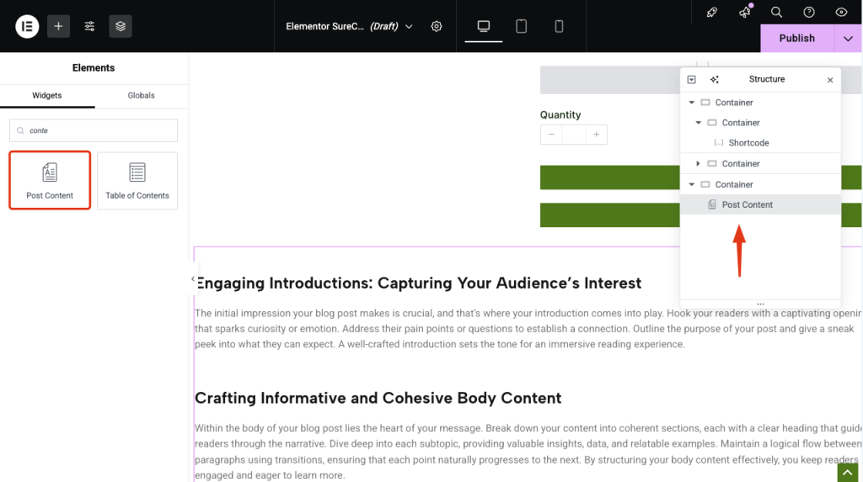Image resolution: width=863 pixels, height=482 pixels.
Task: Open the help question mark icon
Action: [x=809, y=13]
